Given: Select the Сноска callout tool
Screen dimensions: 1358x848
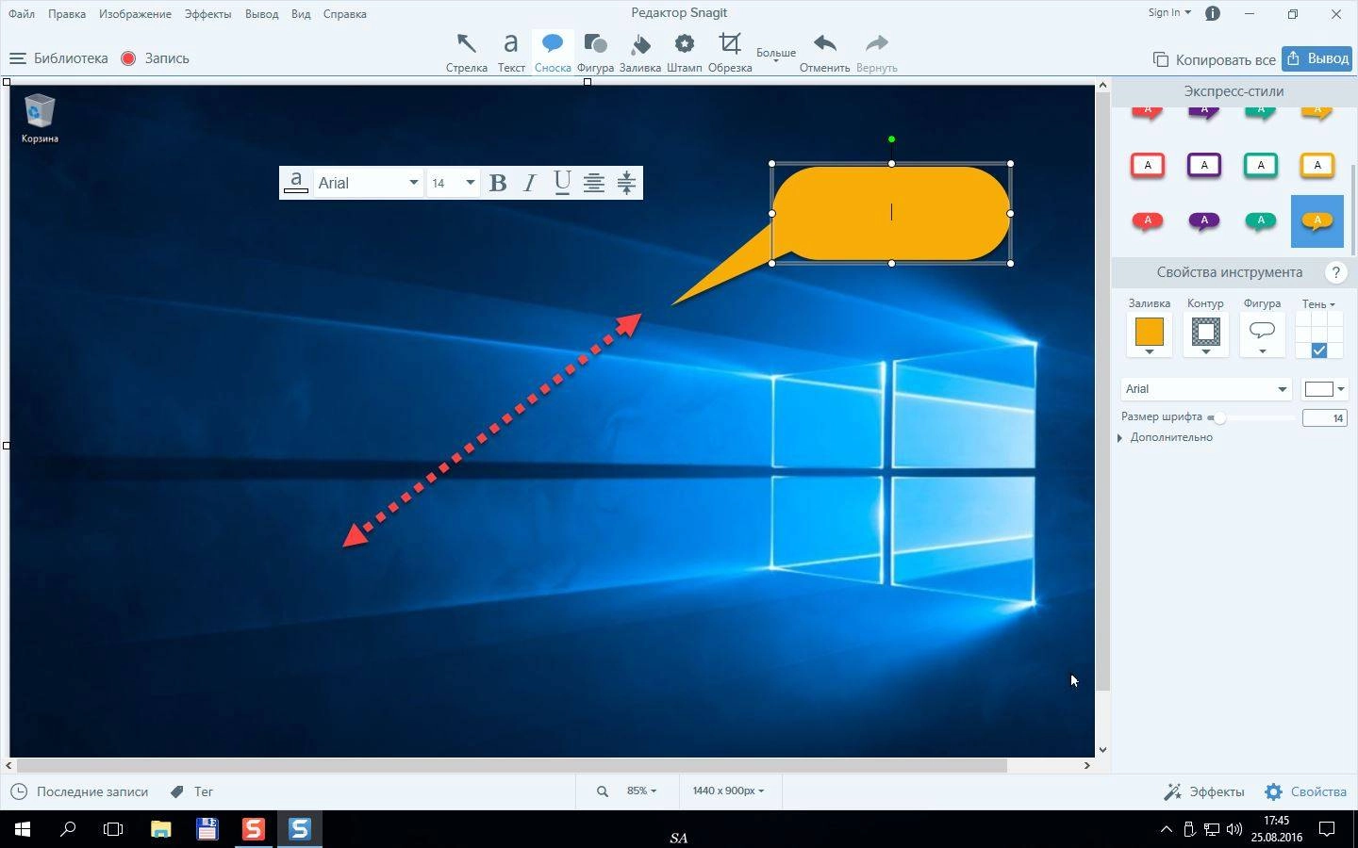Looking at the screenshot, I should click(x=553, y=52).
